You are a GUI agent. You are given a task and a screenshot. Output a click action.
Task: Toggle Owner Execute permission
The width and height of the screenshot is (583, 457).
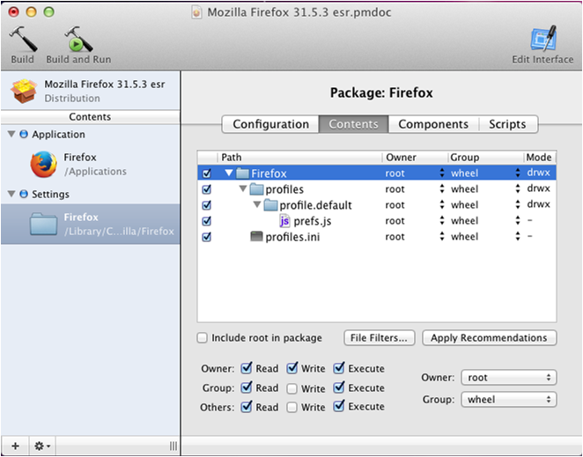pos(339,368)
